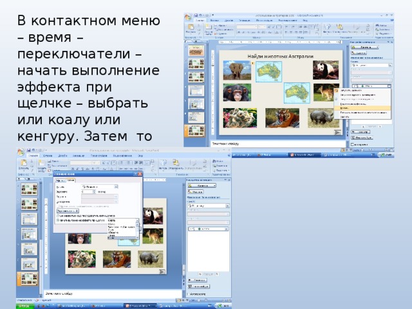
Task: Click dropdown arrow of effect item in upper pane
Action: (x=389, y=86)
